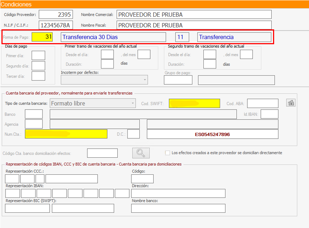Click the Banco code field

tap(34, 114)
